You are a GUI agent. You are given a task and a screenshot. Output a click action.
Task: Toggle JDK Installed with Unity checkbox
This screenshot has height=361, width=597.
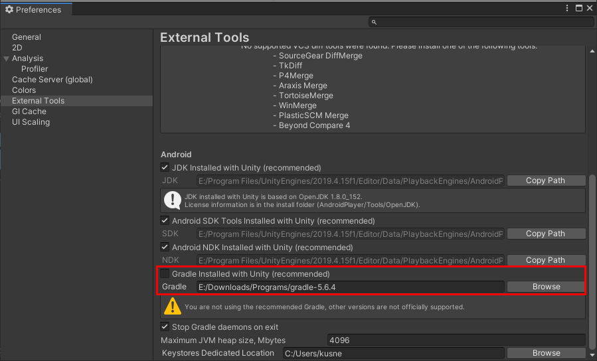click(165, 168)
